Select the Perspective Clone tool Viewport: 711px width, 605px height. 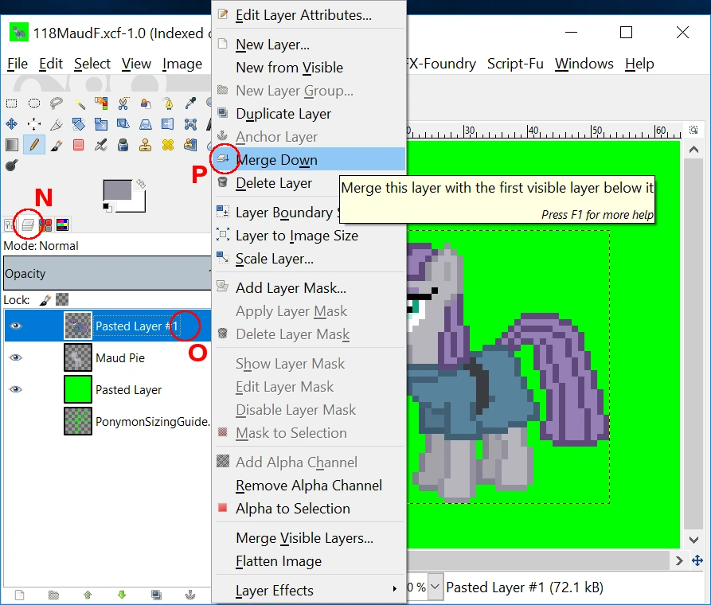click(190, 145)
